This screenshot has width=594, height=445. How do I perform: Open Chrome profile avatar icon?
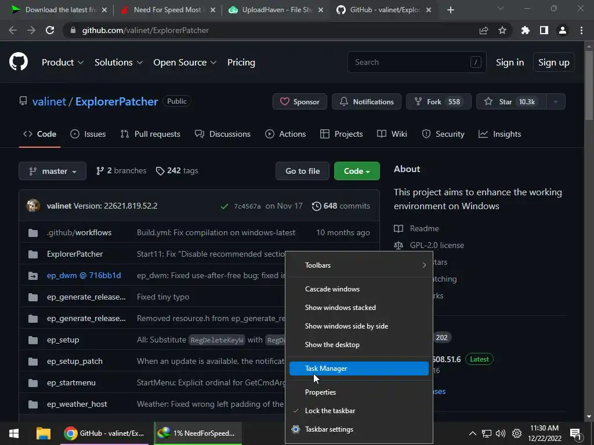563,30
